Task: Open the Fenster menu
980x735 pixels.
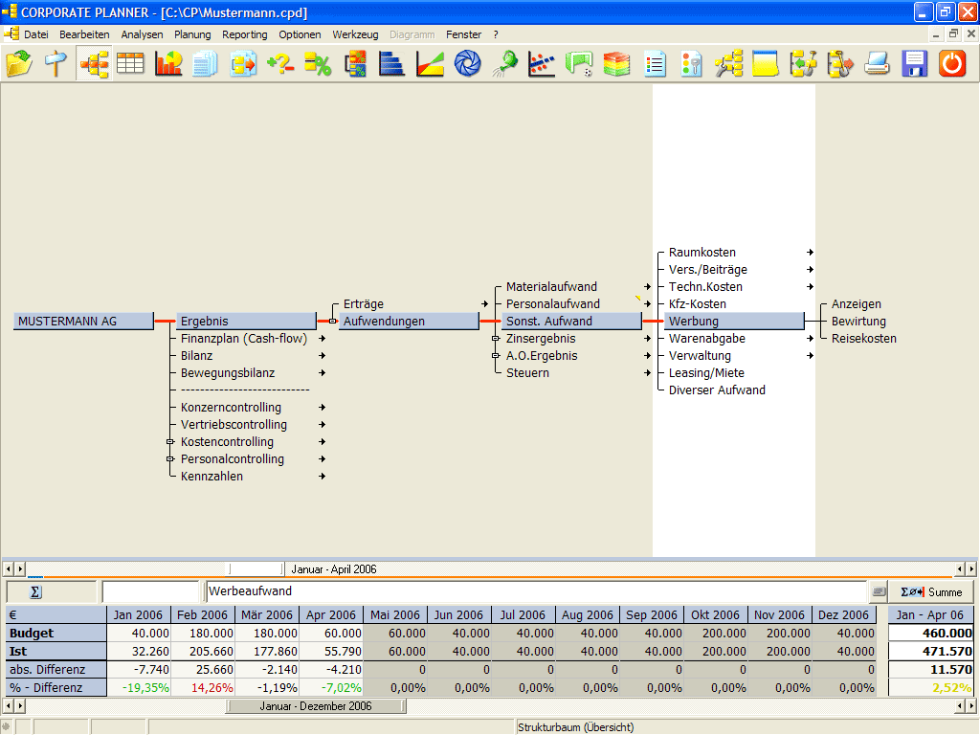Action: 464,34
